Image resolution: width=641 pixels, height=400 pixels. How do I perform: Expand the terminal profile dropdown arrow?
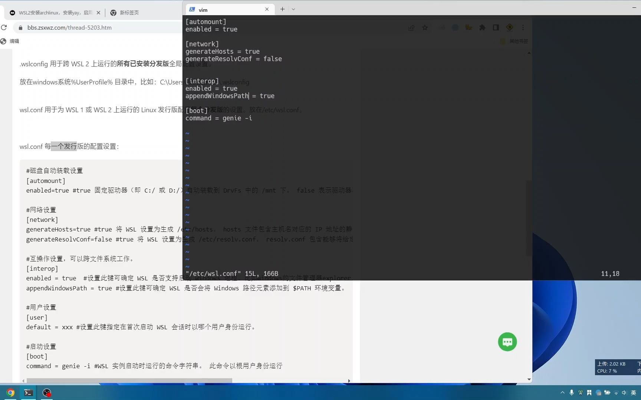[293, 9]
